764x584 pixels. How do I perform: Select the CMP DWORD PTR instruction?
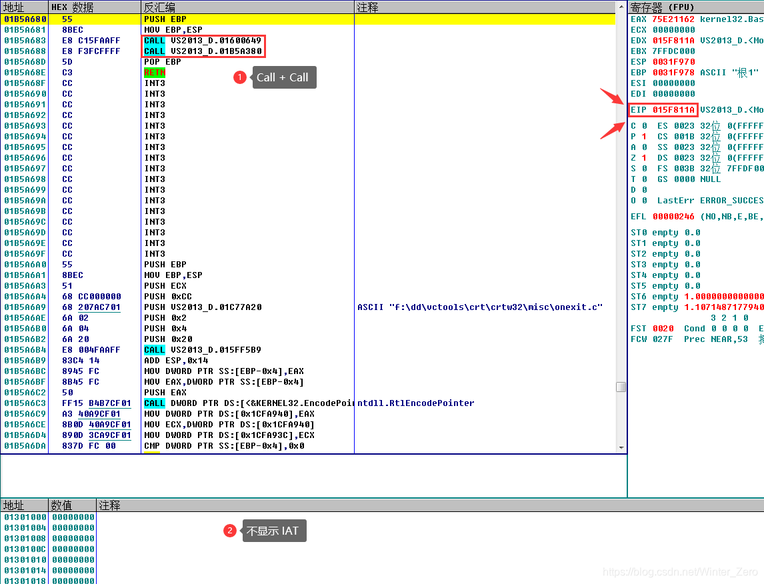(224, 446)
